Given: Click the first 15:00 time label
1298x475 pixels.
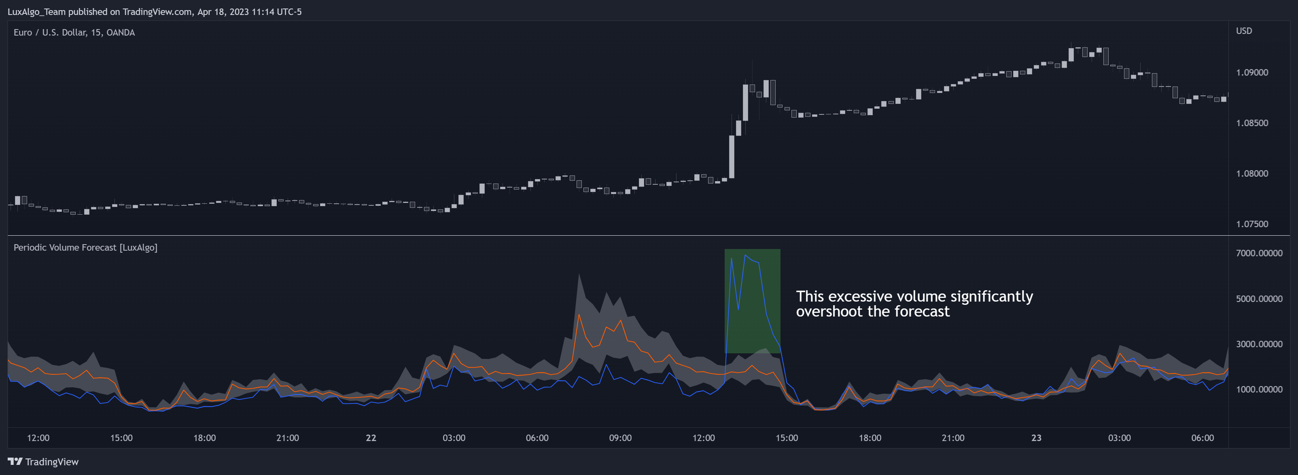Looking at the screenshot, I should [121, 438].
